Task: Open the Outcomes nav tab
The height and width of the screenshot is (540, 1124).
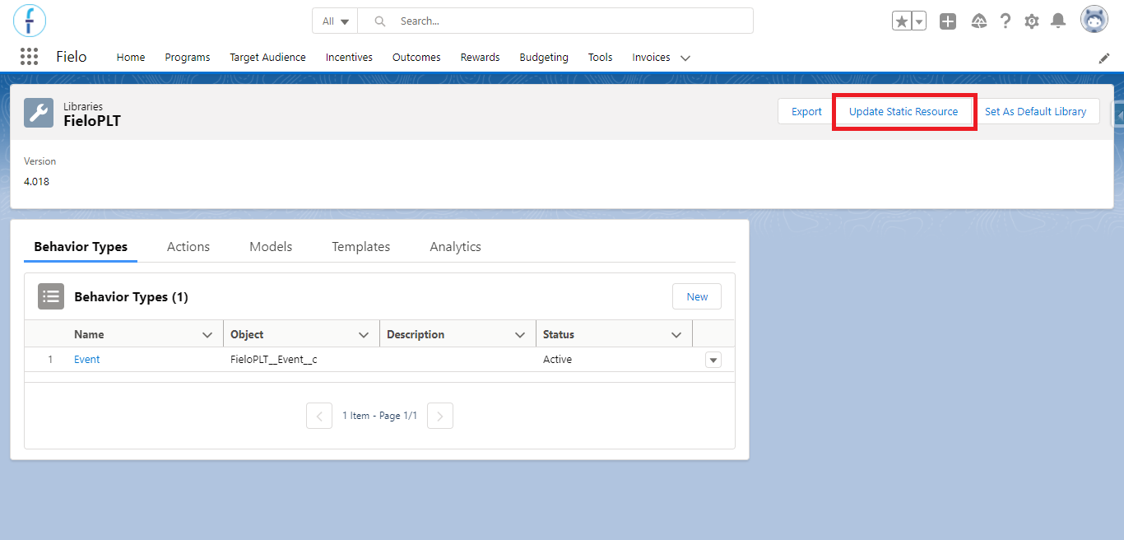Action: pos(416,58)
